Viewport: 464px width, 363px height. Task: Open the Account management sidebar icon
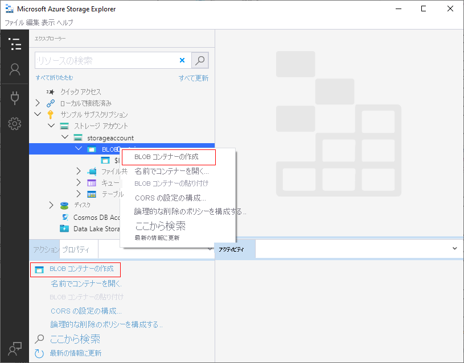pyautogui.click(x=14, y=70)
